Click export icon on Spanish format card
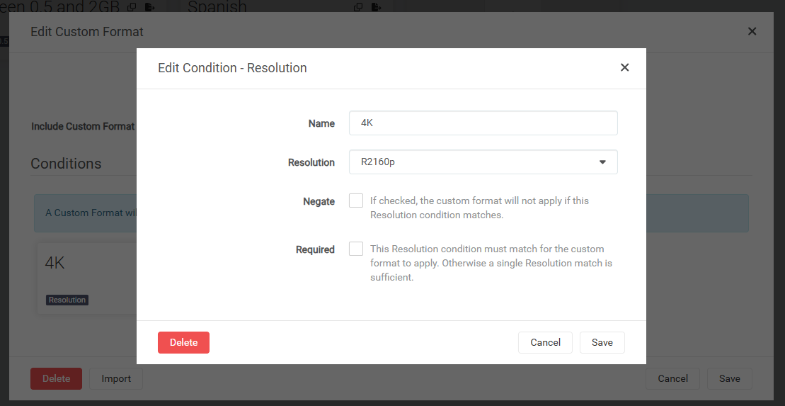This screenshot has width=785, height=406. pyautogui.click(x=377, y=7)
